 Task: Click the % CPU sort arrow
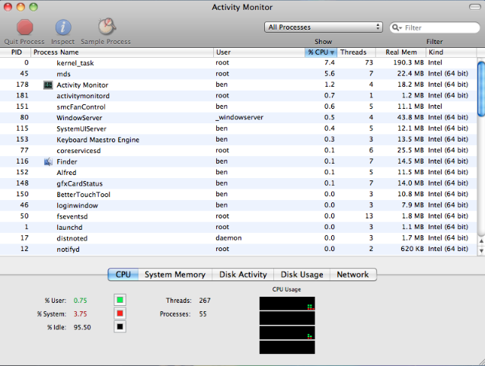click(x=332, y=53)
